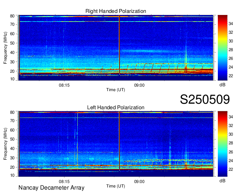Click 10 MHz tick on Right Handed plot
This screenshot has height=192, width=237.
(x=12, y=79)
